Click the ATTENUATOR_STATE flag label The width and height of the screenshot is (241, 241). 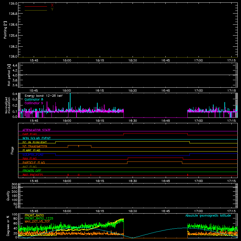pyautogui.click(x=36, y=130)
